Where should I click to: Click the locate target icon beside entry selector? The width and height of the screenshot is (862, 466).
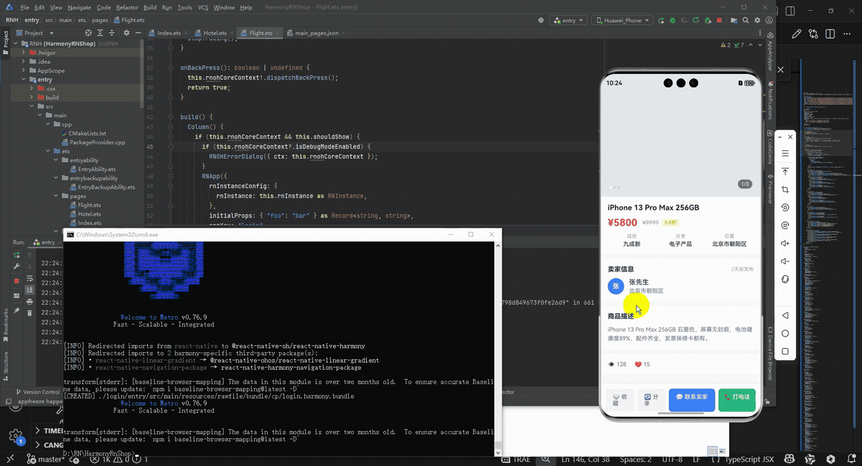click(541, 20)
